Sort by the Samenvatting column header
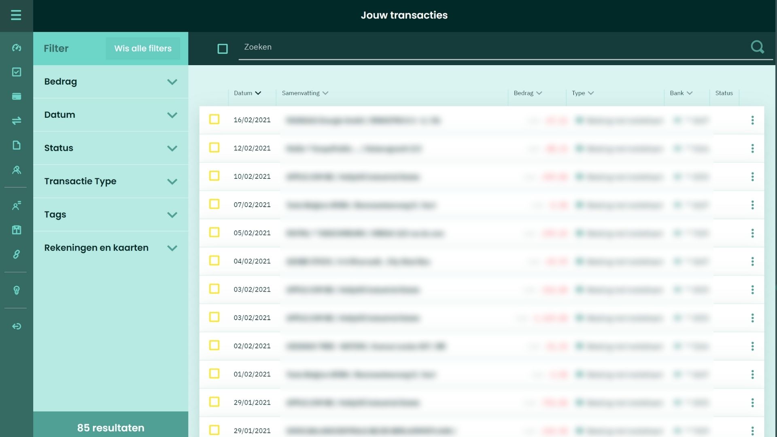The height and width of the screenshot is (437, 777). (305, 93)
